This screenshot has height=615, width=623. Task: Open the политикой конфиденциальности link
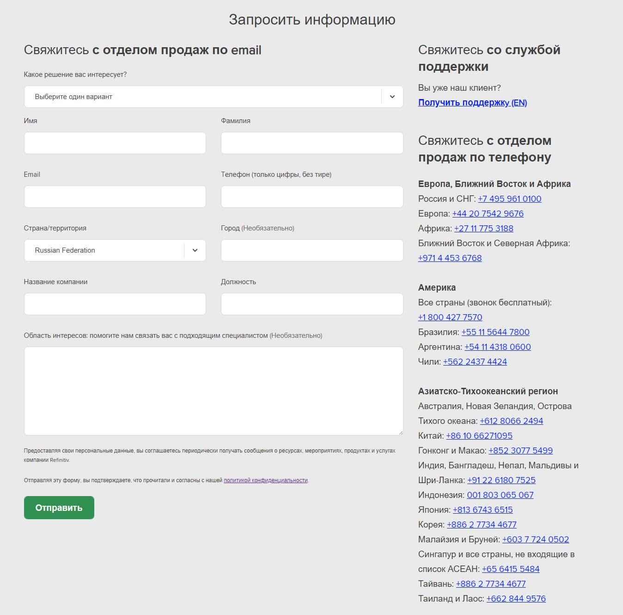pos(265,480)
